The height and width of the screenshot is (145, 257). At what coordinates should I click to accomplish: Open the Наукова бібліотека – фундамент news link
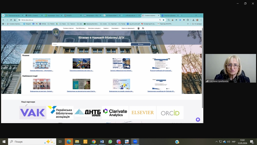pos(41,70)
